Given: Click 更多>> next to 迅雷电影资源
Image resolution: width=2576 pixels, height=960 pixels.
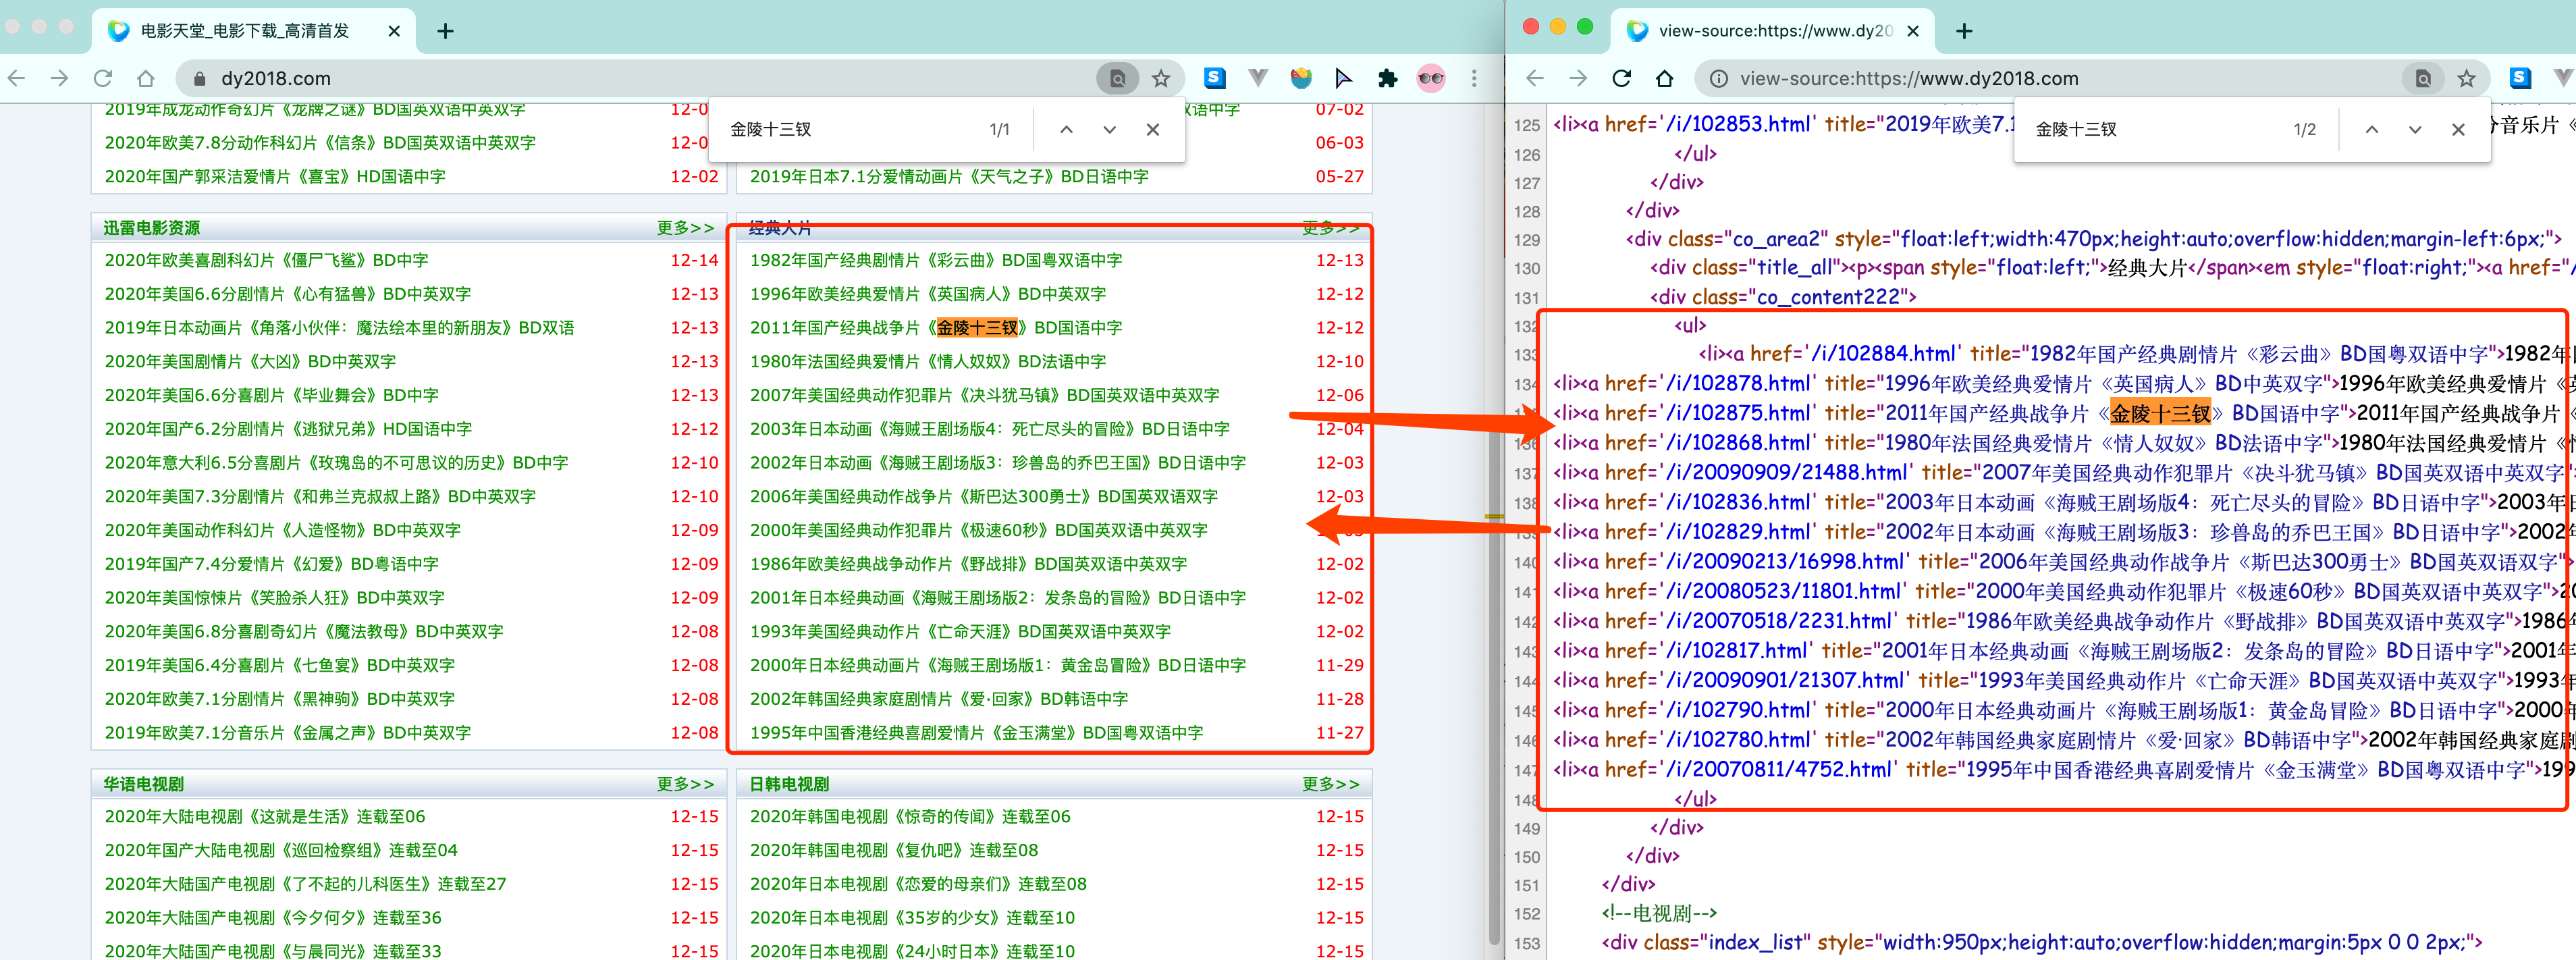Looking at the screenshot, I should coord(685,228).
